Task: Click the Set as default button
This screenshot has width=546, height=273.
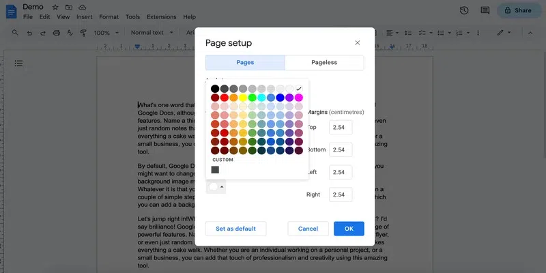Action: click(x=235, y=229)
